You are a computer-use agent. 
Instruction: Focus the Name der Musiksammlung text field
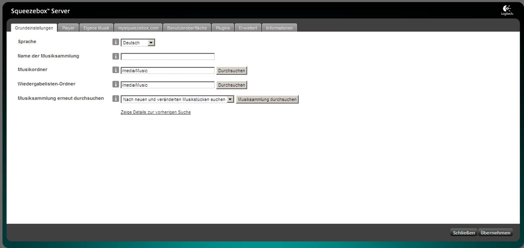(x=168, y=57)
